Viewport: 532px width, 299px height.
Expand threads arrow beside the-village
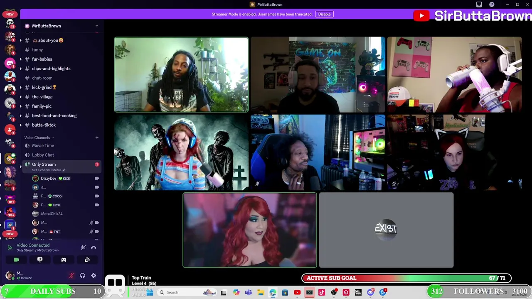[x=20, y=97]
